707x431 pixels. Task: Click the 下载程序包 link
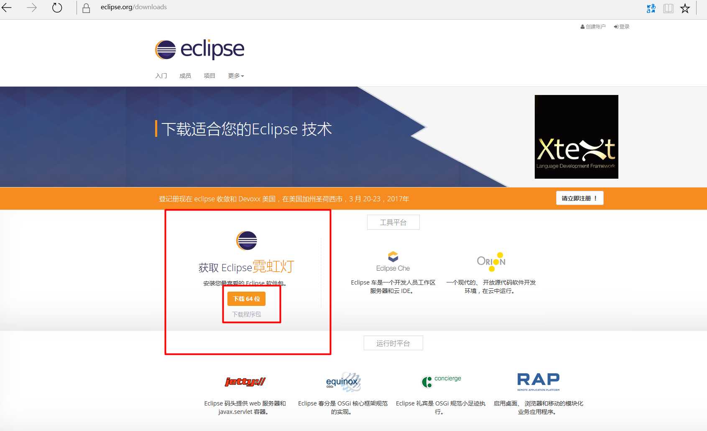(x=246, y=314)
